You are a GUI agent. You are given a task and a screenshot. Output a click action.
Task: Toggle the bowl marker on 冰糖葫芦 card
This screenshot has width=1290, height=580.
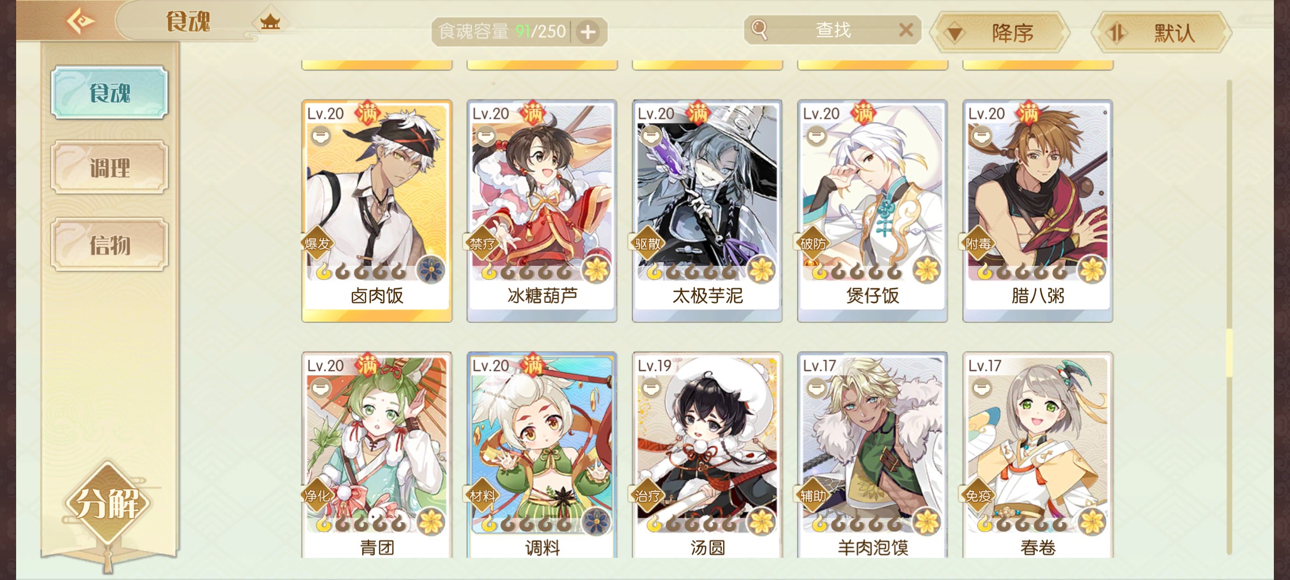pyautogui.click(x=486, y=136)
